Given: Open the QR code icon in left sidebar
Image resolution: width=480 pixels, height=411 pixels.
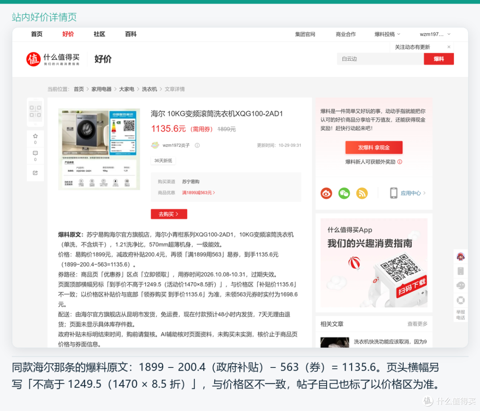Looking at the screenshot, I should (x=35, y=111).
